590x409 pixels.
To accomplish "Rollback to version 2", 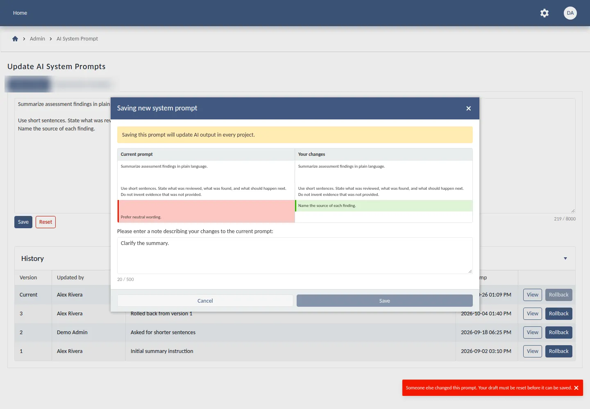I will point(559,333).
